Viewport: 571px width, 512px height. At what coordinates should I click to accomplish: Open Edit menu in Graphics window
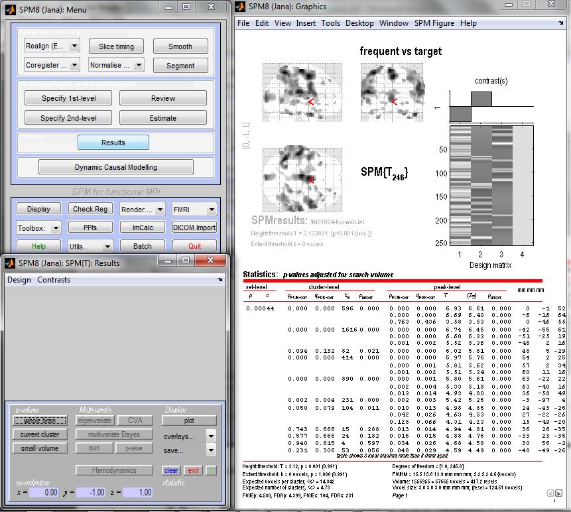point(262,23)
